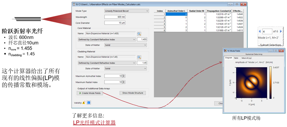Expand core Defined by Constant Refractive Index dropdown
This screenshot has width=287, height=127.
[107, 40]
